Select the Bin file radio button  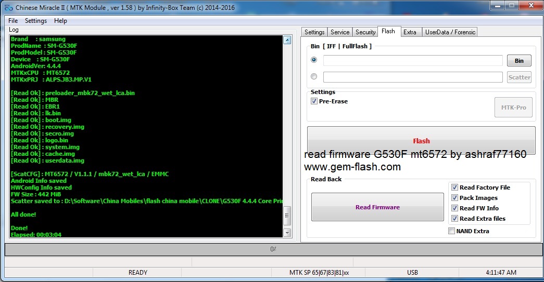[314, 60]
